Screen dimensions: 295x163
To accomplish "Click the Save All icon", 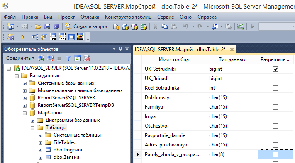I will click(x=56, y=26).
